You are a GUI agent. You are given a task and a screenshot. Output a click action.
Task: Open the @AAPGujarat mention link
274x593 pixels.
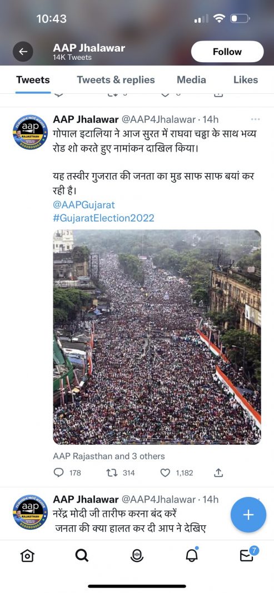[83, 205]
